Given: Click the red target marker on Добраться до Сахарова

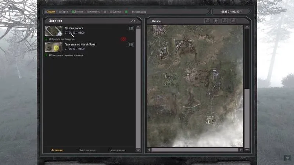Looking at the screenshot, I should pos(123,39).
